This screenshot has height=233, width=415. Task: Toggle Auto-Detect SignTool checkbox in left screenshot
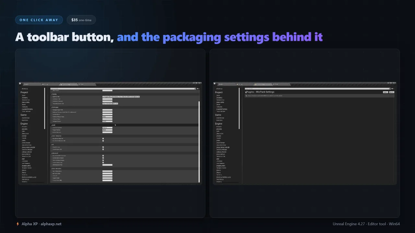click(103, 139)
